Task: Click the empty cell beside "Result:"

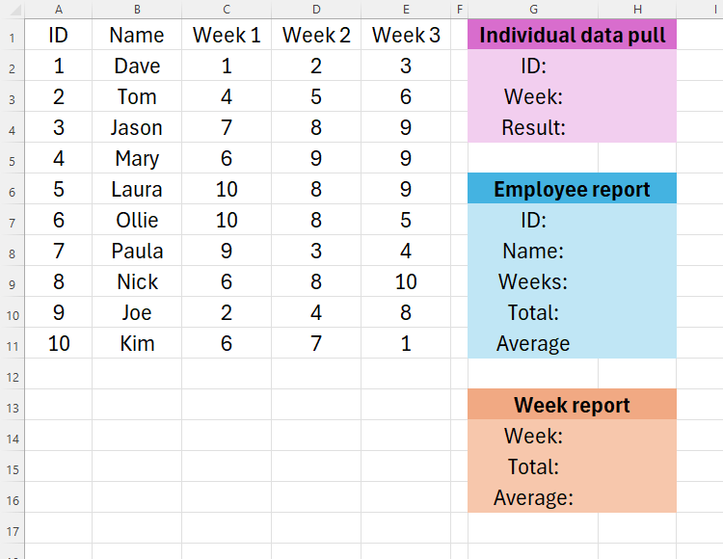Action: click(636, 128)
